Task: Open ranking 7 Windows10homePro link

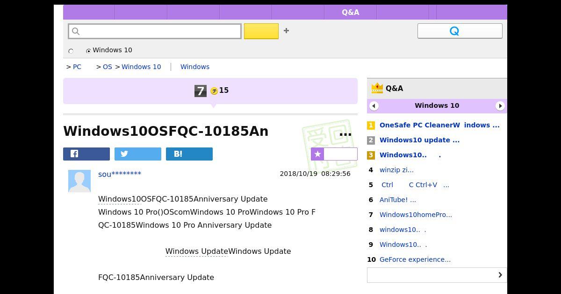Action: coord(416,215)
